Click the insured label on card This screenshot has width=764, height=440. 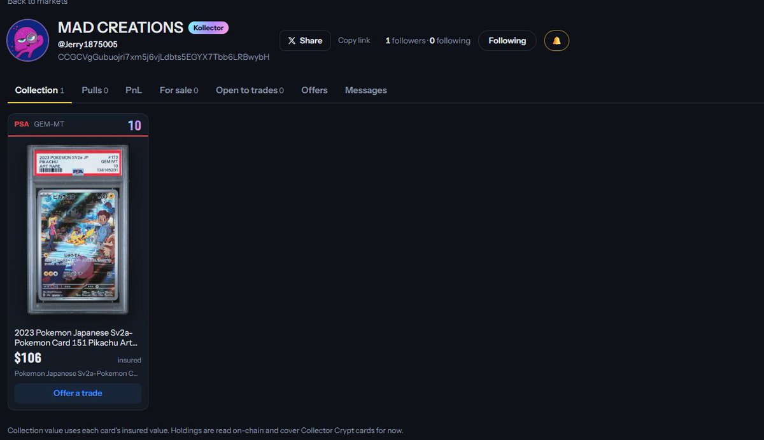(x=129, y=361)
